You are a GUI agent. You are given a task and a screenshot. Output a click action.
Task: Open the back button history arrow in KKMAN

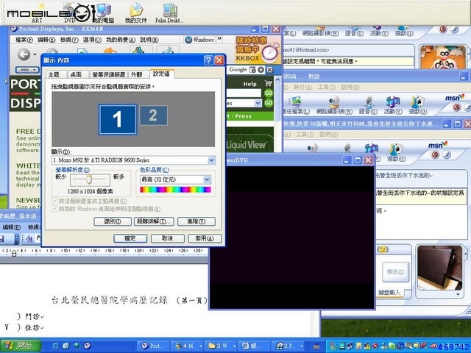coord(35,54)
